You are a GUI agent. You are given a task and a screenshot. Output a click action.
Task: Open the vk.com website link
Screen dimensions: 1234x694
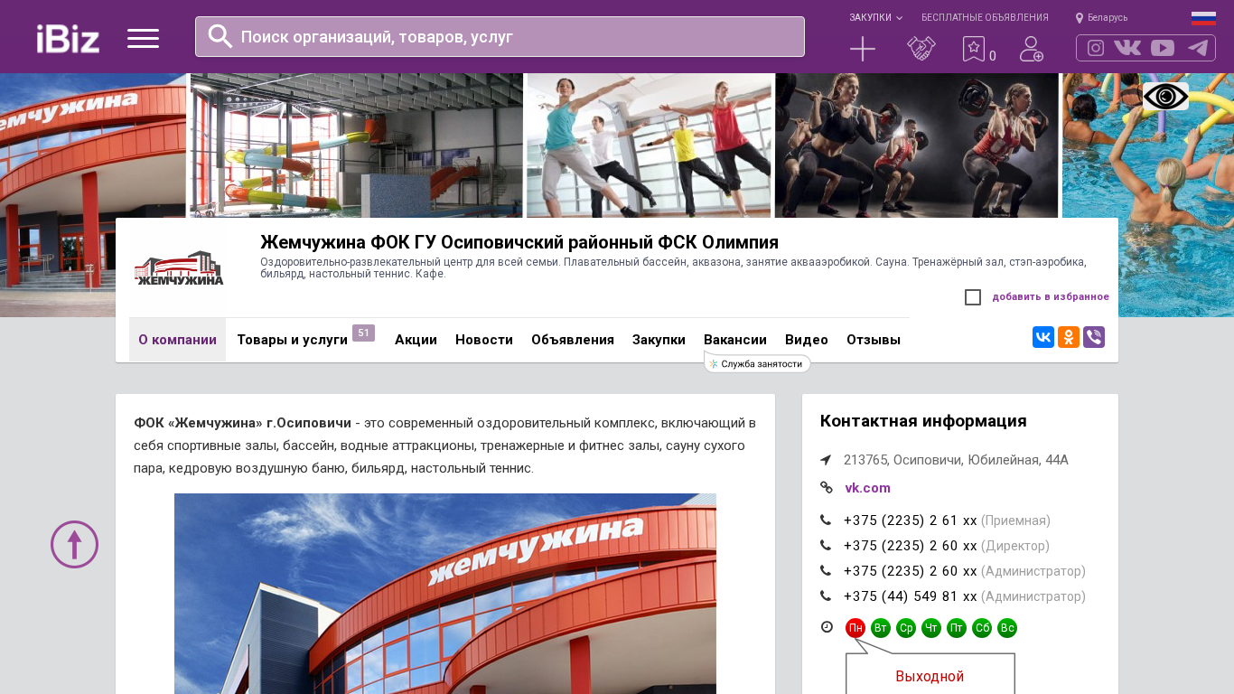coord(867,488)
